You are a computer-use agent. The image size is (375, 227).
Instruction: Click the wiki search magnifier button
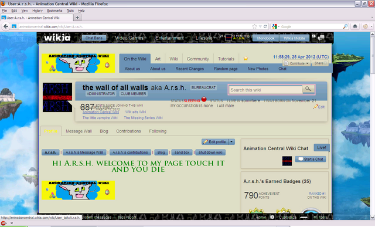308,89
